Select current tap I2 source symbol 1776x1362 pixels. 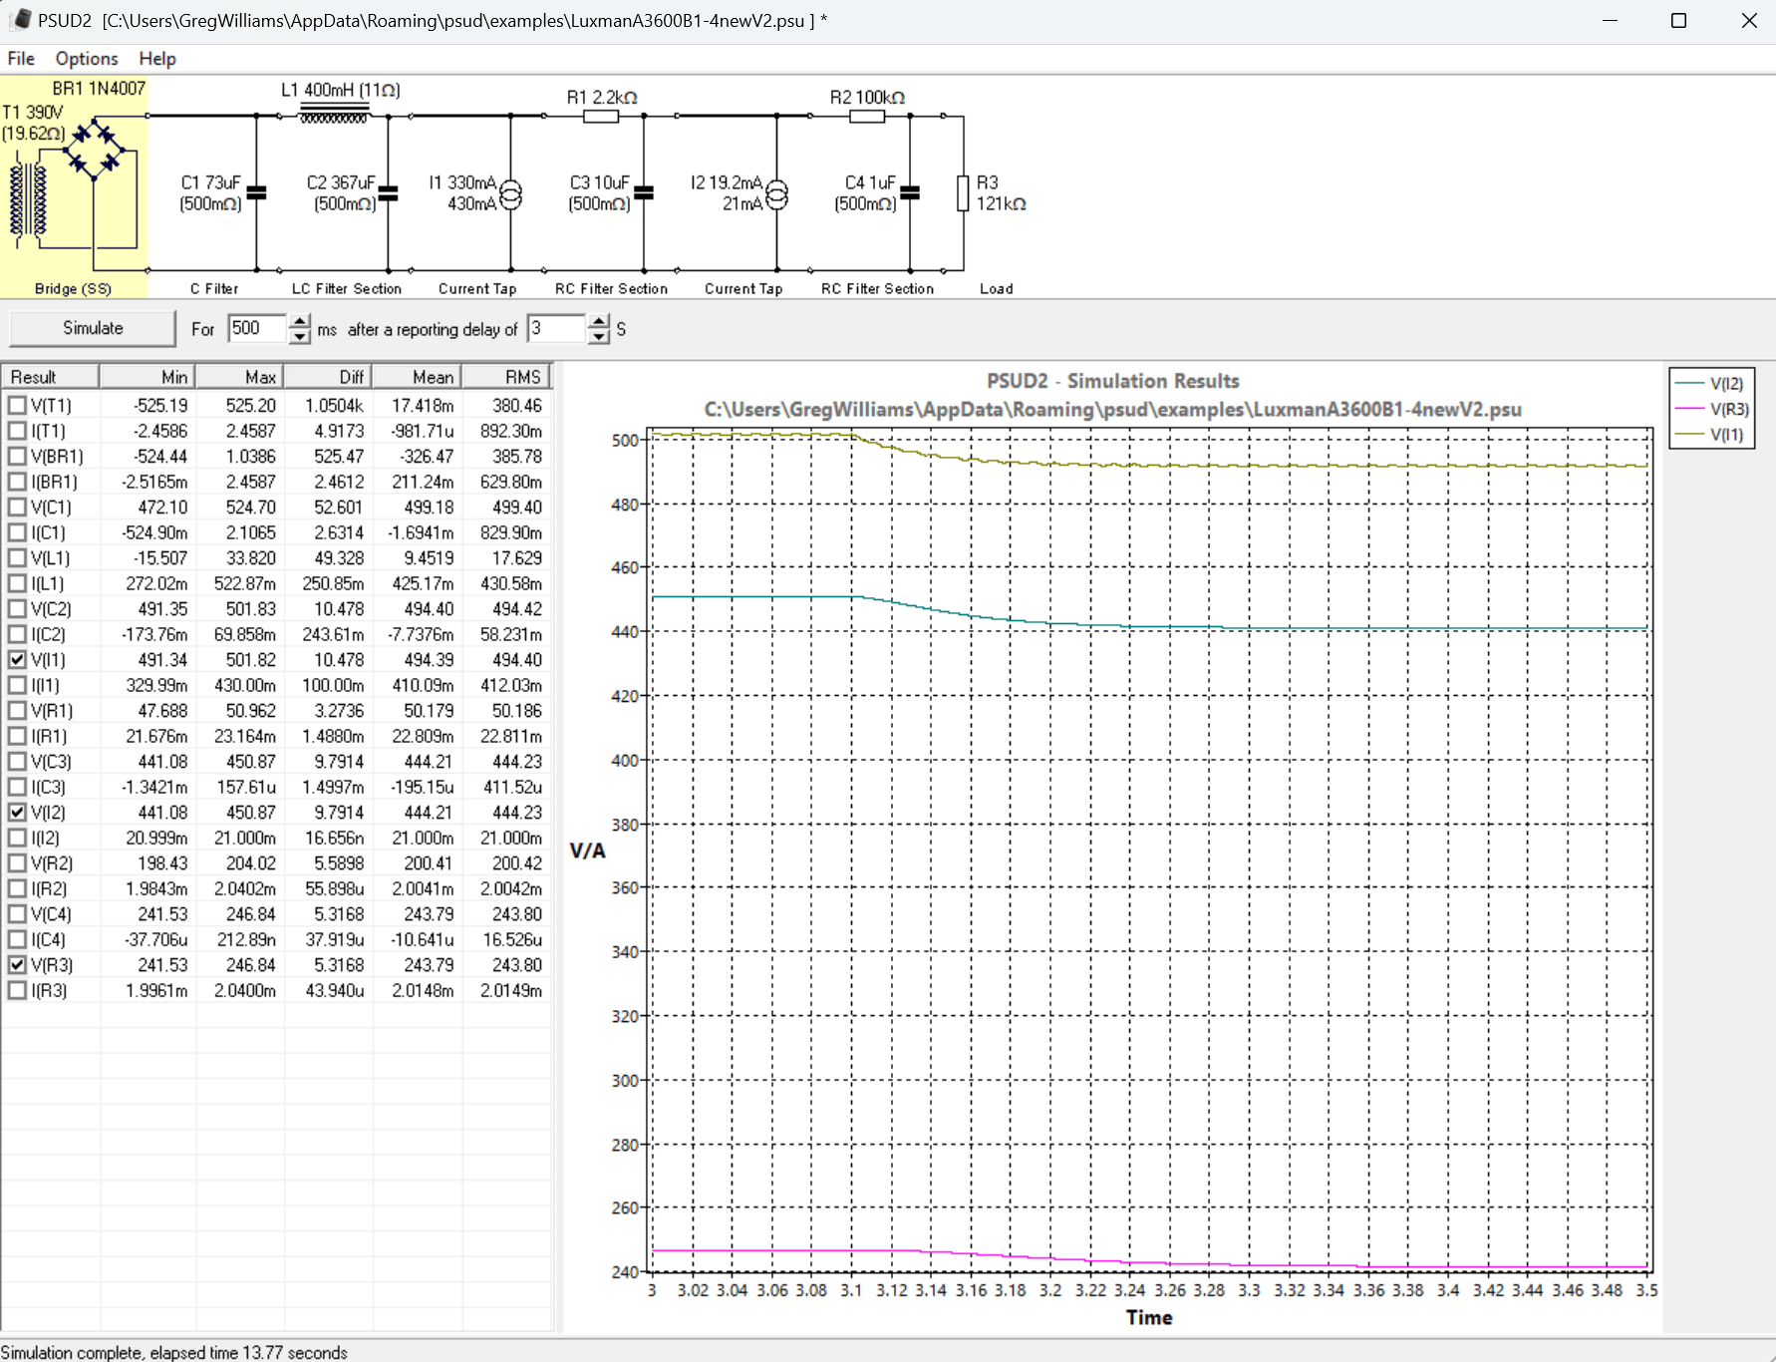click(x=776, y=193)
